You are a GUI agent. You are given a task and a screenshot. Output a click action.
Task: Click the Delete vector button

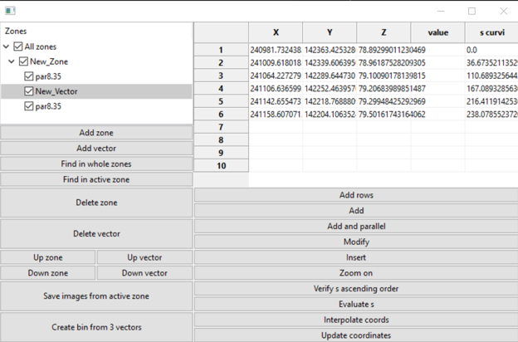[x=96, y=233]
